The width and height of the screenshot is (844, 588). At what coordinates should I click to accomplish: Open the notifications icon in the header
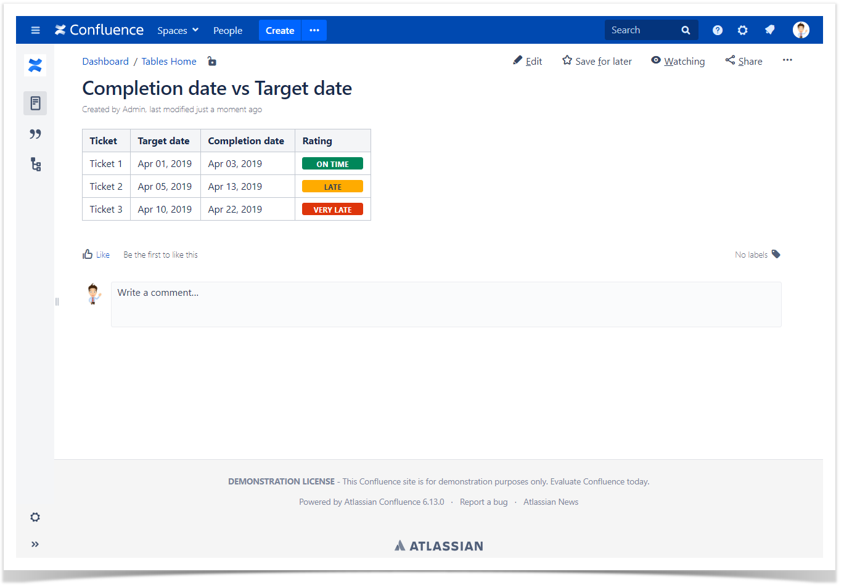pyautogui.click(x=769, y=30)
